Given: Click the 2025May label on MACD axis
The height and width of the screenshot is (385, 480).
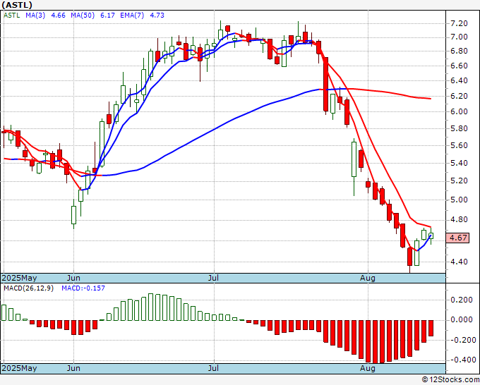Looking at the screenshot, I should click(19, 368).
